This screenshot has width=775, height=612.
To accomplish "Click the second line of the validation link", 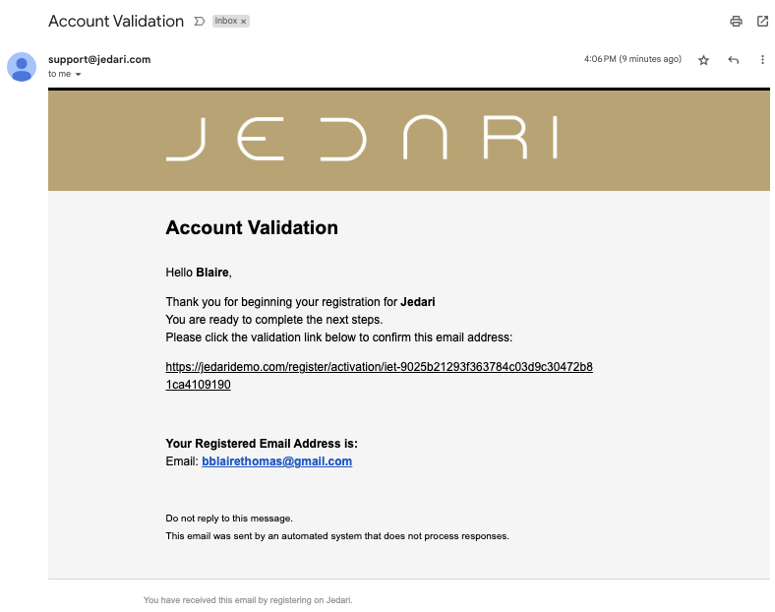I will [x=199, y=385].
